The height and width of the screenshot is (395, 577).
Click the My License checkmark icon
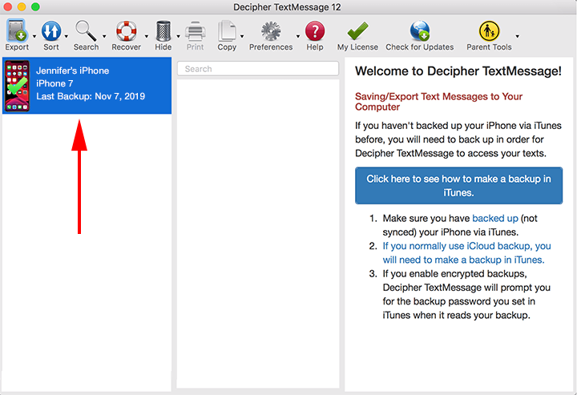[x=357, y=31]
